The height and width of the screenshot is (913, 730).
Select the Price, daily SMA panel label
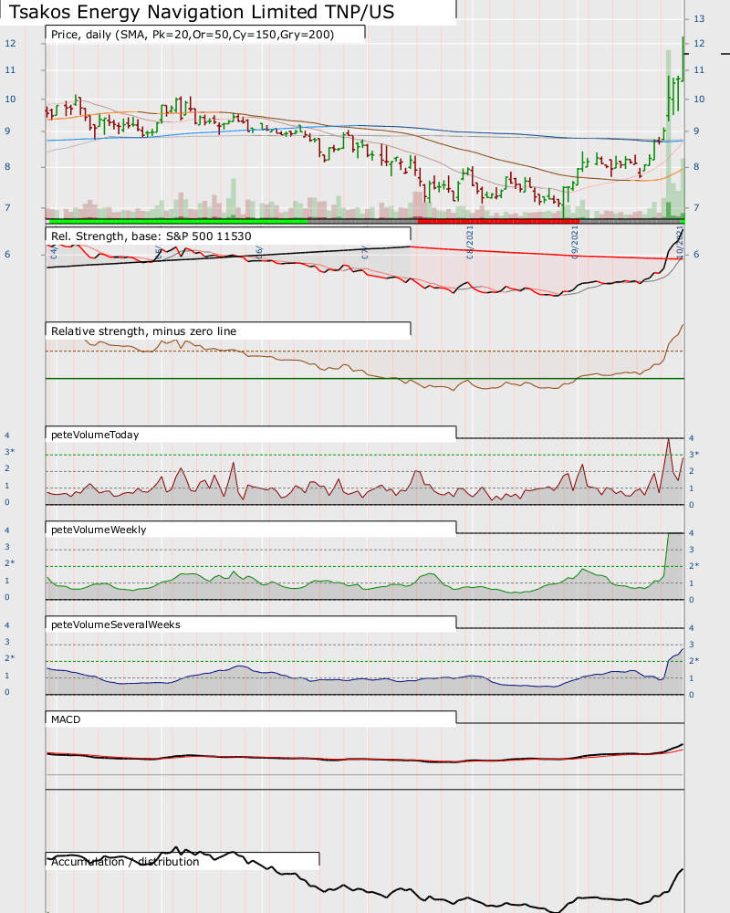[x=193, y=35]
